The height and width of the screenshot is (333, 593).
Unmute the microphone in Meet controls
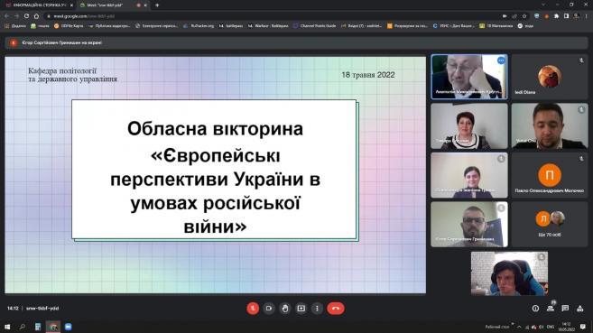click(253, 309)
